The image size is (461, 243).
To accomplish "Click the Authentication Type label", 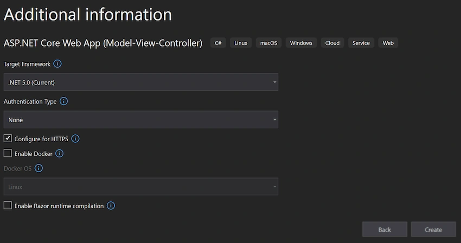I will coord(30,102).
